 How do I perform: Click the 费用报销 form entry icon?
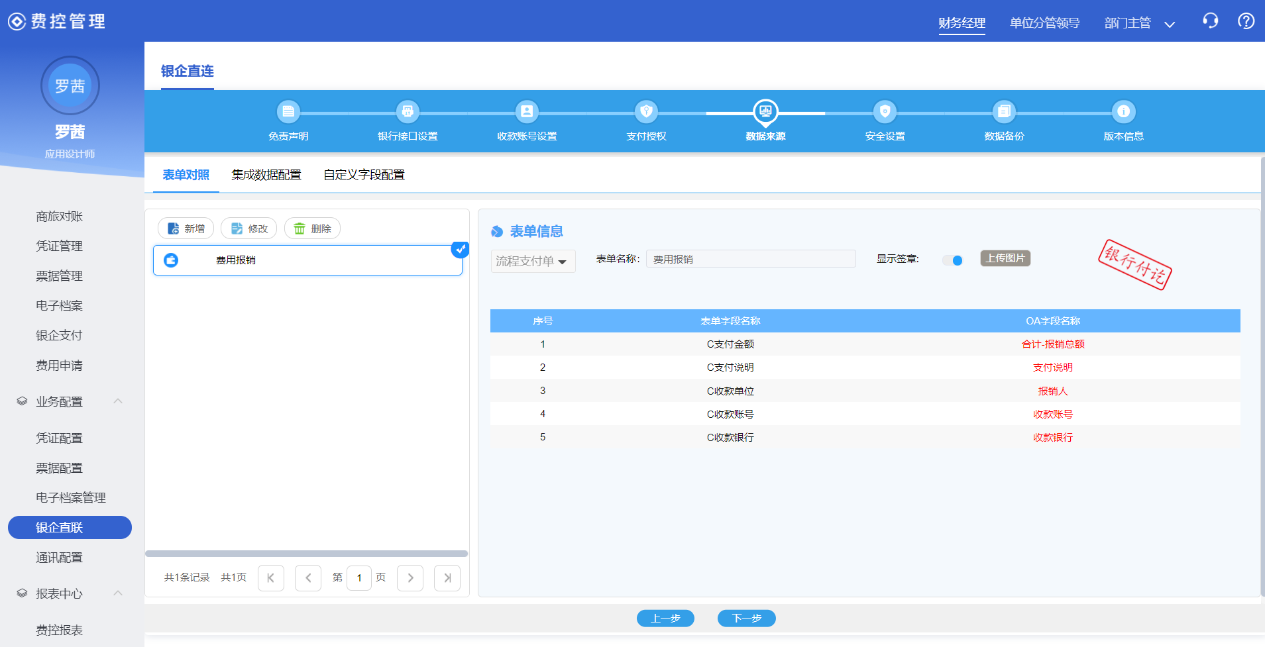pos(171,260)
